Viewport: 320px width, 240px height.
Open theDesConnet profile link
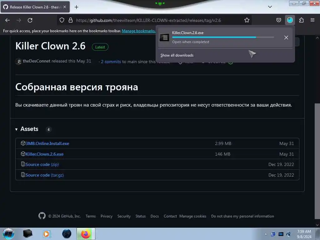[37, 61]
